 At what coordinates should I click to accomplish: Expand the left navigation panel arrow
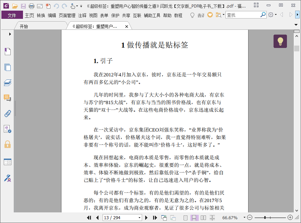pos(10,34)
